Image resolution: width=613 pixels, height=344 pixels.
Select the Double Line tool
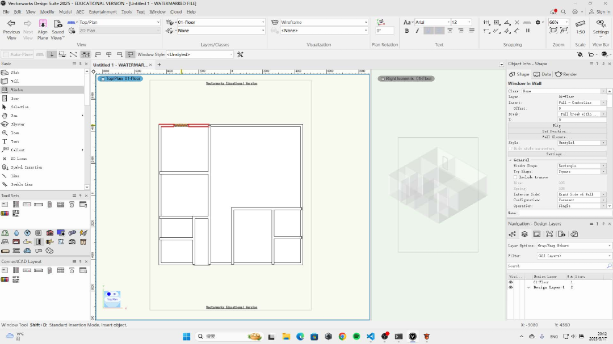click(22, 184)
